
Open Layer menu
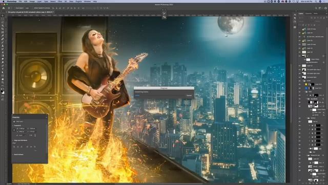tap(39, 1)
